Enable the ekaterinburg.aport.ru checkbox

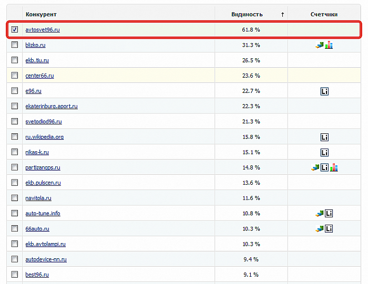coord(15,106)
